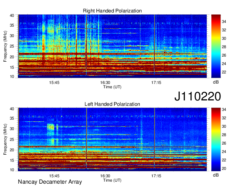Viewport: 230px width, 186px height.
Task: Select the J110220 observation label
Action: tap(198, 96)
